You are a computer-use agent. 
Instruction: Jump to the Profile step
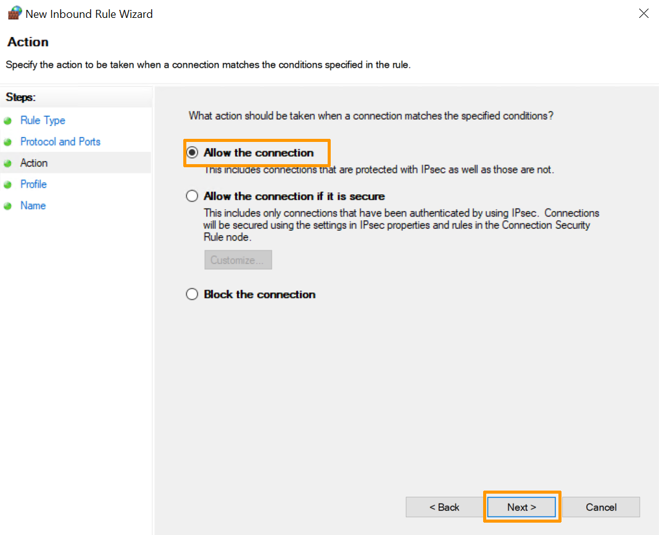pyautogui.click(x=33, y=184)
